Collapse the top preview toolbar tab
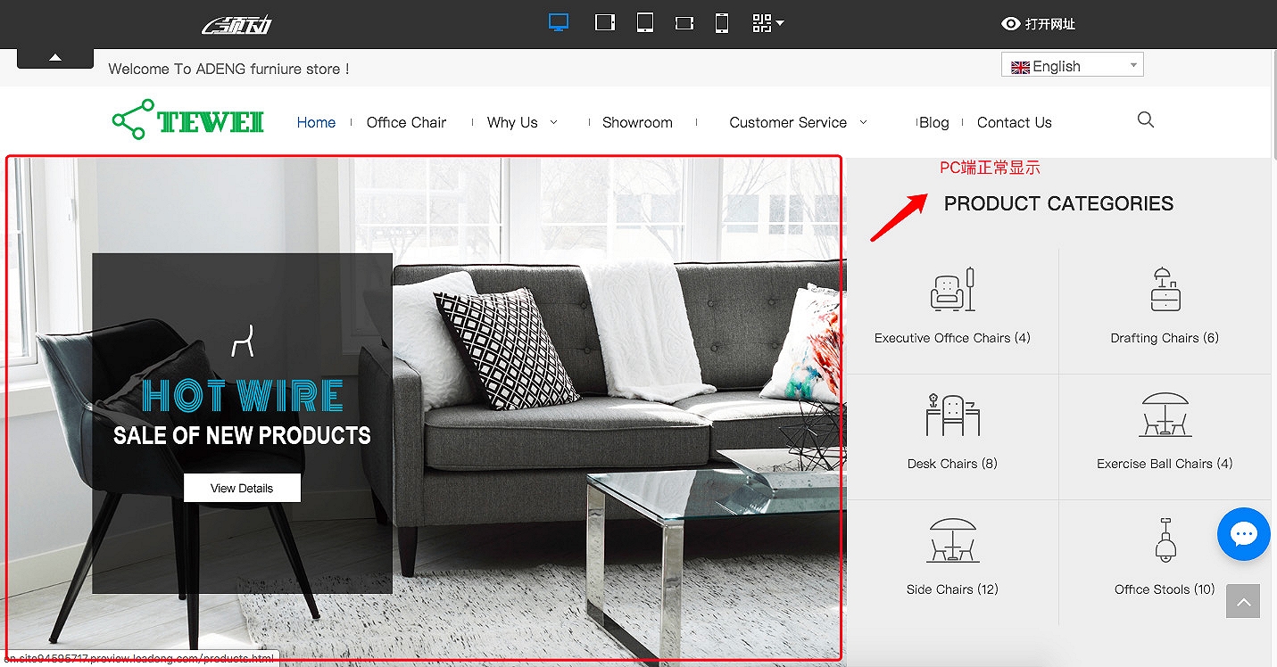This screenshot has width=1277, height=667. click(x=55, y=58)
